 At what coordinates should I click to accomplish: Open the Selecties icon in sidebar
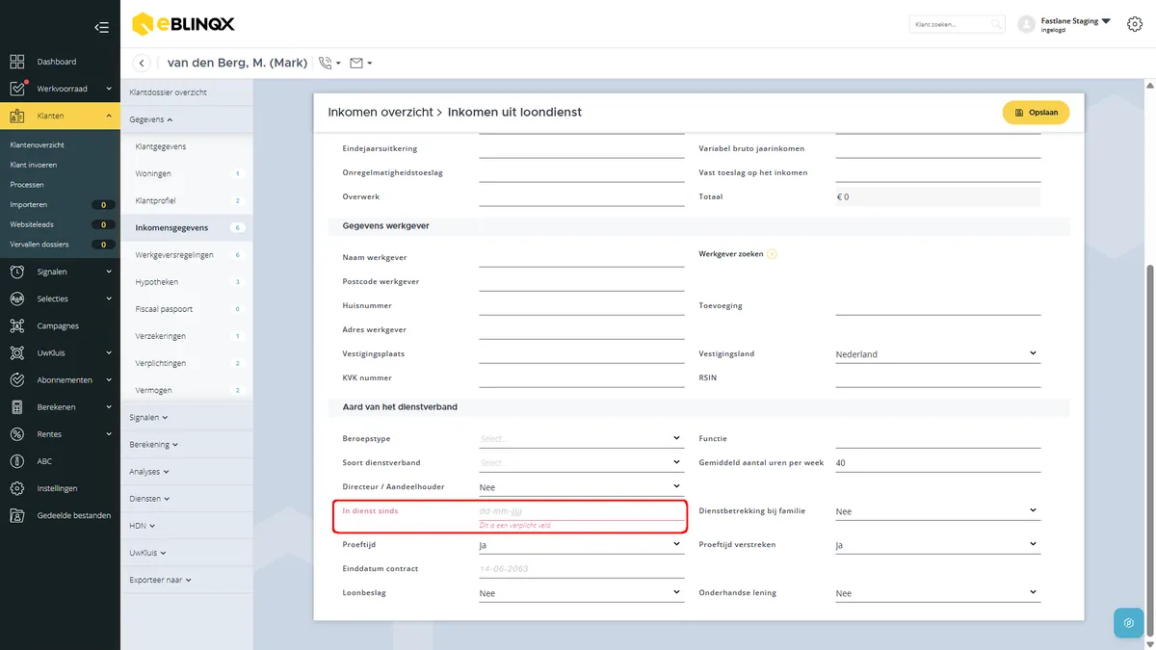click(17, 299)
